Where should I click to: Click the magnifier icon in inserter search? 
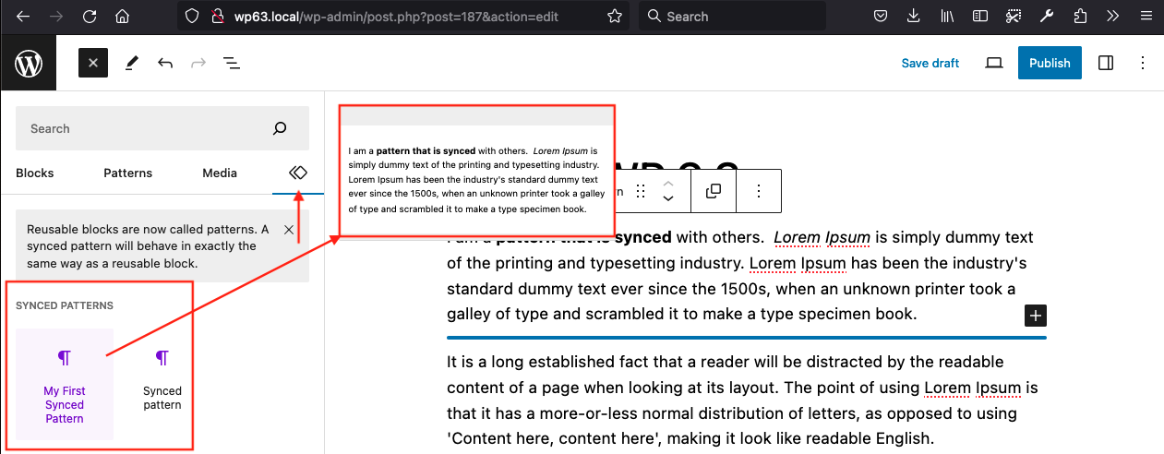(280, 128)
